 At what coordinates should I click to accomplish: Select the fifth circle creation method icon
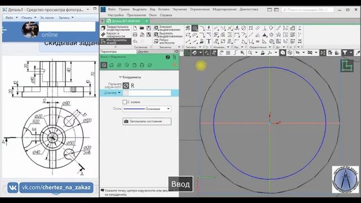(x=134, y=65)
